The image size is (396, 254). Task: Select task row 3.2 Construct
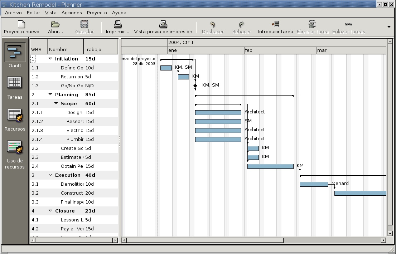[74, 193]
